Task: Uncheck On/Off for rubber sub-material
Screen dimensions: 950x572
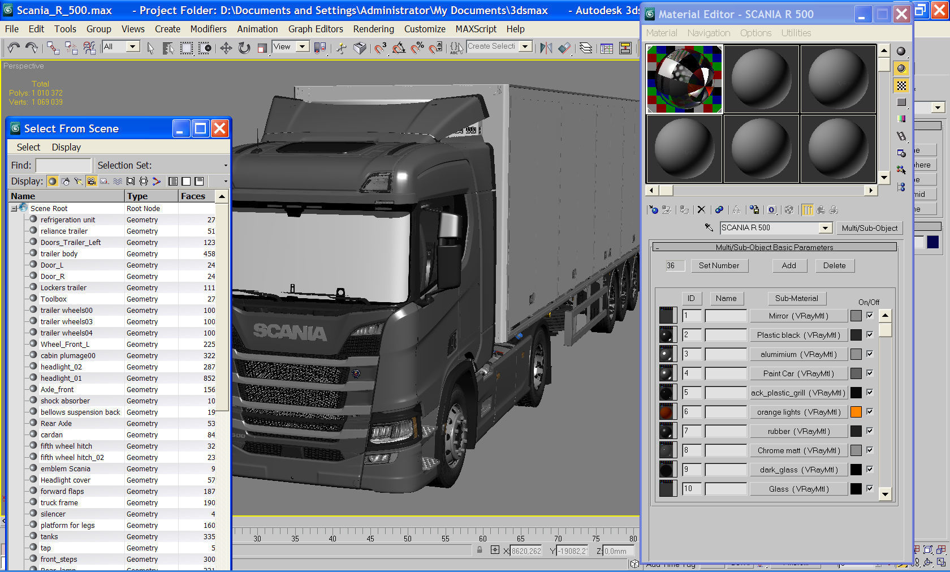Action: [x=870, y=431]
